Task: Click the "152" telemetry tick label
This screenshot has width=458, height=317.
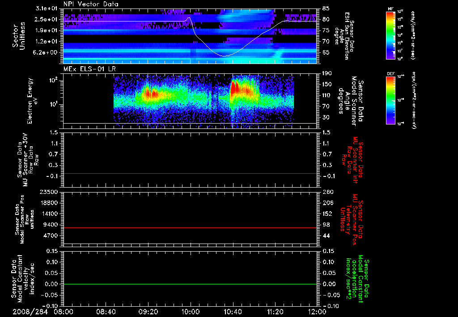Action: (x=327, y=214)
